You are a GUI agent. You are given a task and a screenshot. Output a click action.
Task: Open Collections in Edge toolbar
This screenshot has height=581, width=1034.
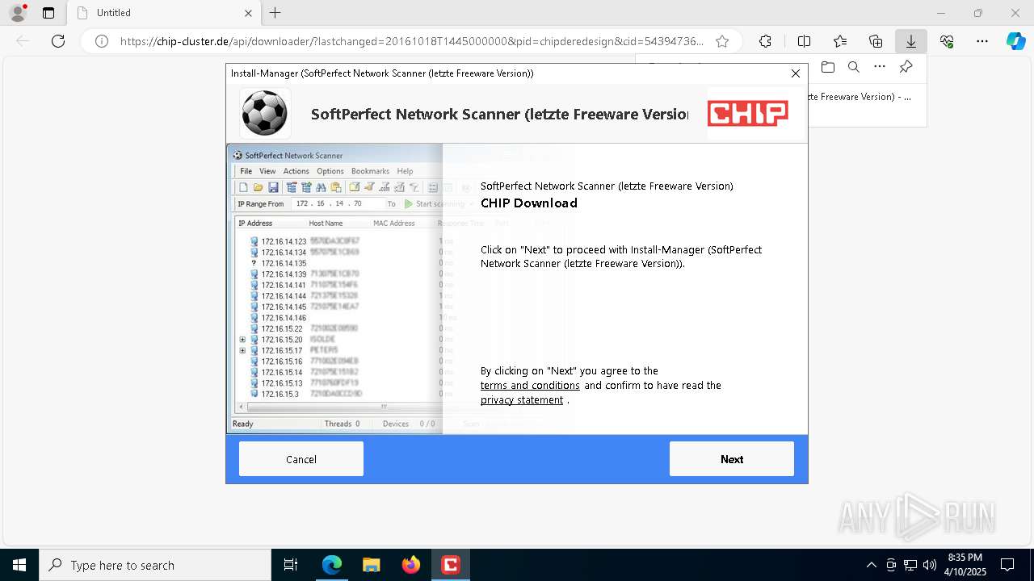tap(876, 41)
